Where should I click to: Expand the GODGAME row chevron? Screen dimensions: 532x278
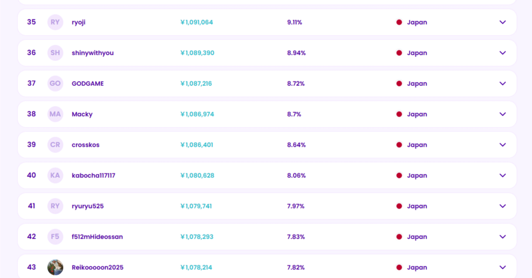tap(502, 84)
